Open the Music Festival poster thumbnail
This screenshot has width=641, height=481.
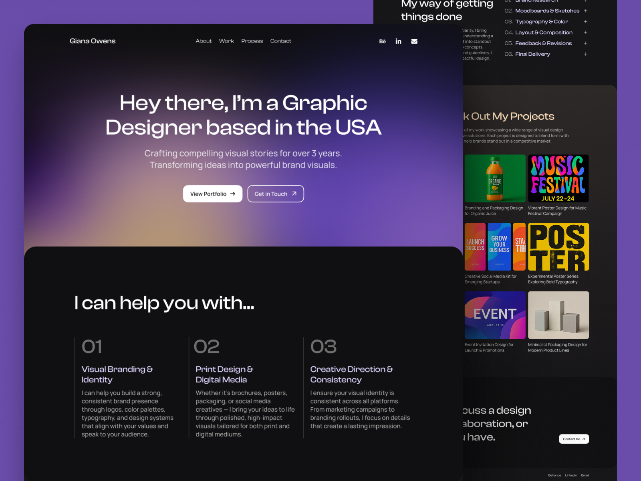click(558, 178)
